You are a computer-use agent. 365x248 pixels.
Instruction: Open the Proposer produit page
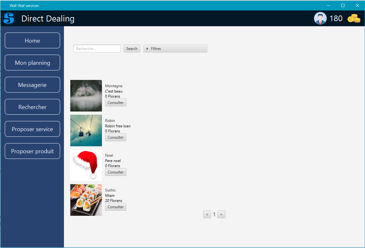[32, 151]
